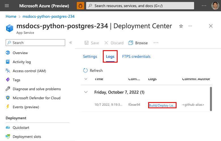The height and width of the screenshot is (141, 221).
Task: Open Tags in the sidebar
Action: (x=16, y=80)
